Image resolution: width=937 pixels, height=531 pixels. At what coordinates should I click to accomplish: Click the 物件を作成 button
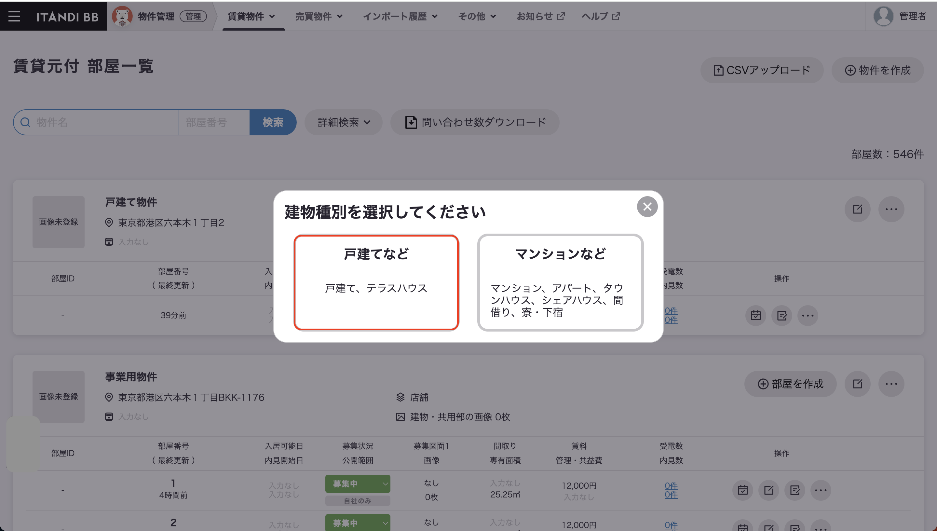pos(877,70)
